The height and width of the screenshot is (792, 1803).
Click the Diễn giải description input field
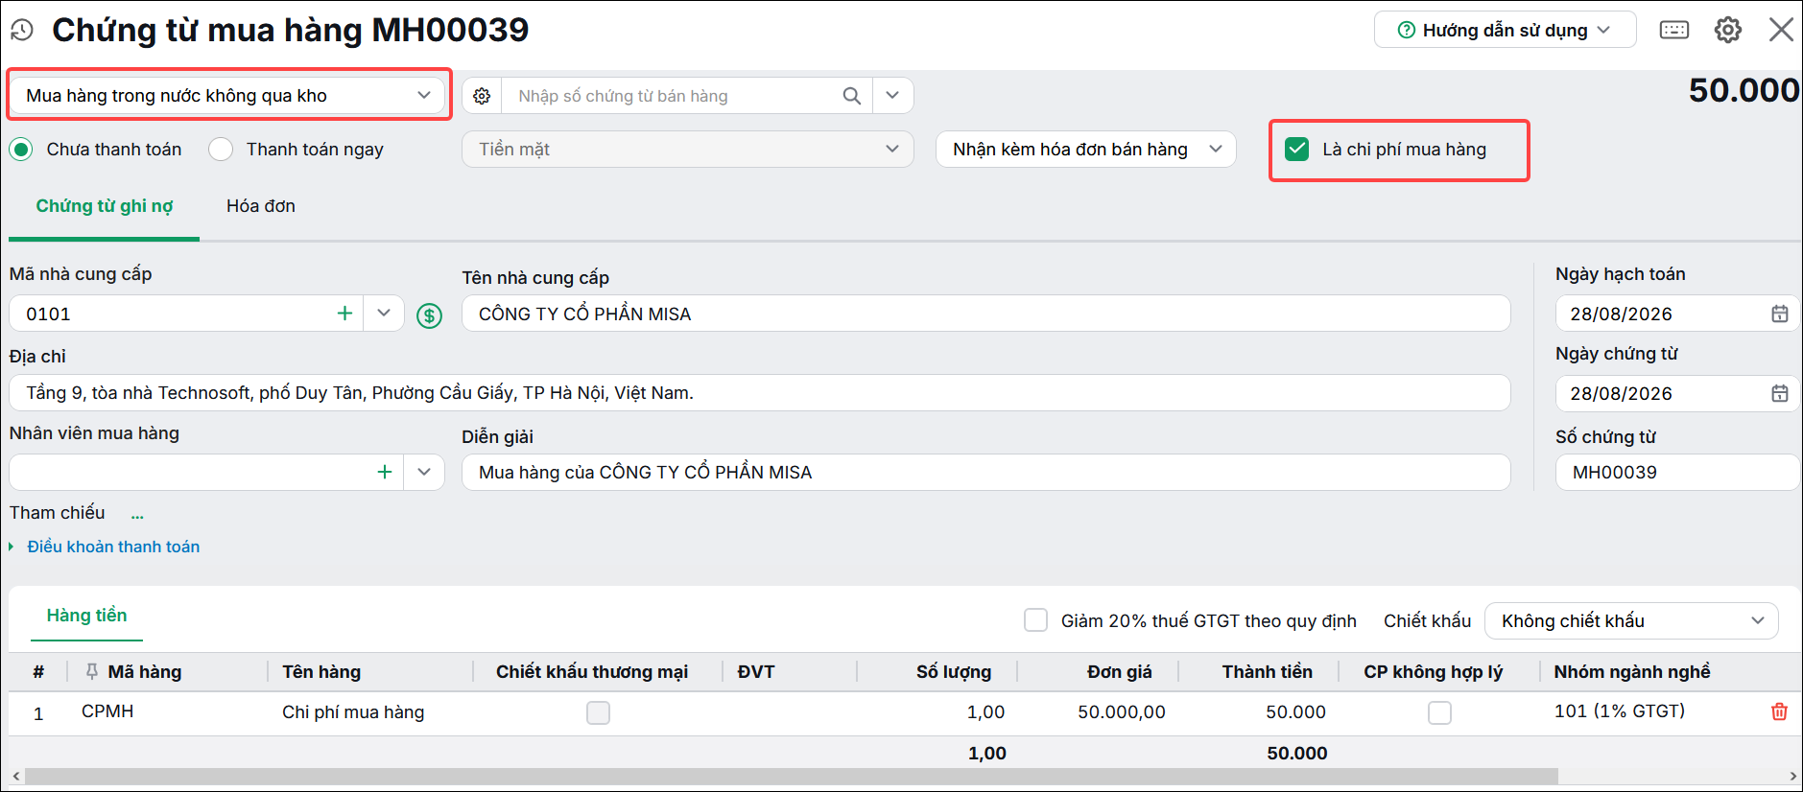pyautogui.click(x=985, y=472)
